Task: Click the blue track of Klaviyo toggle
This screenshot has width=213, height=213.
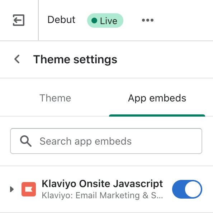Action: pyautogui.click(x=178, y=189)
